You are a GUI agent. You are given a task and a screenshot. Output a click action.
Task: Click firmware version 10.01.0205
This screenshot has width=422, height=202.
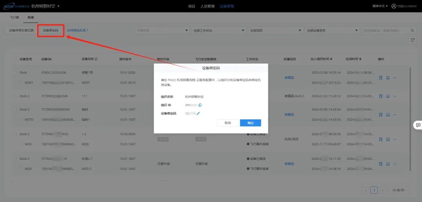127,73
